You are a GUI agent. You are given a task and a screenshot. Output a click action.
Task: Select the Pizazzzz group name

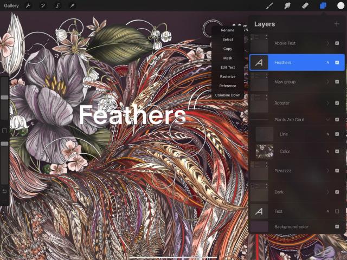point(282,171)
